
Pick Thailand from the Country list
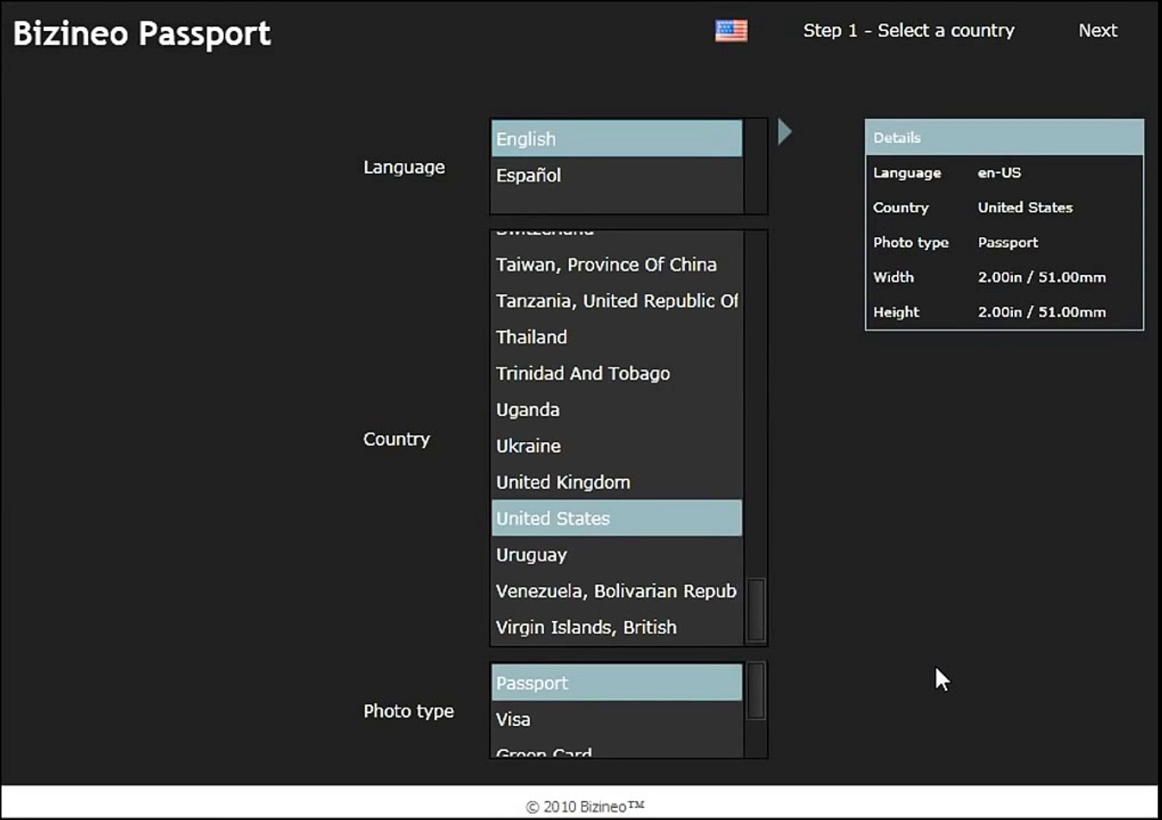pyautogui.click(x=617, y=337)
